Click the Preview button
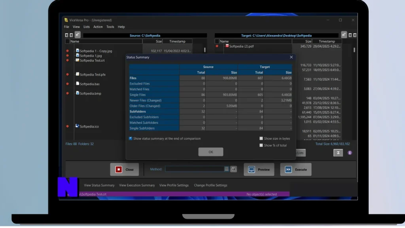 (259, 169)
